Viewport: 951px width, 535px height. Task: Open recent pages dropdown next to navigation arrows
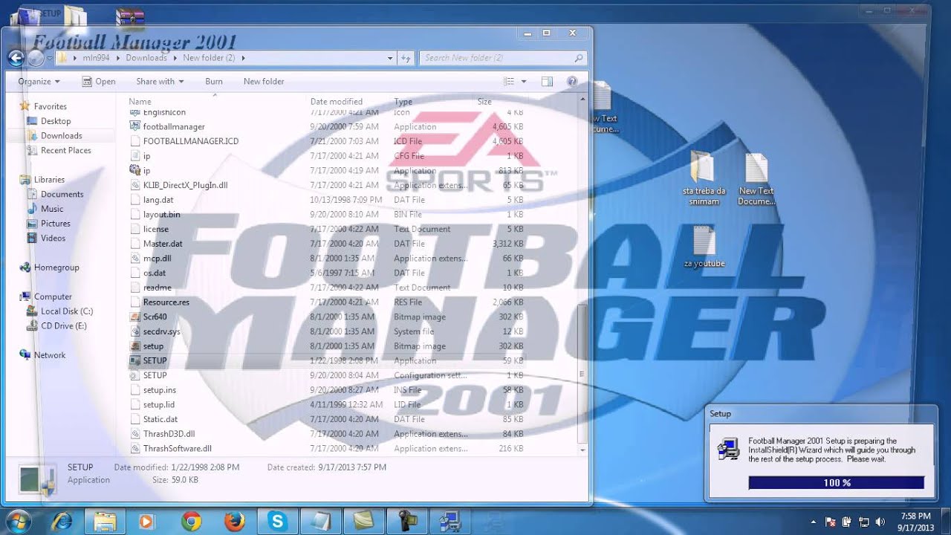pyautogui.click(x=49, y=58)
